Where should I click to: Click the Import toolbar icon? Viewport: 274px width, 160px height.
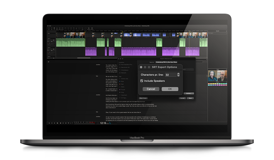[x=57, y=28]
